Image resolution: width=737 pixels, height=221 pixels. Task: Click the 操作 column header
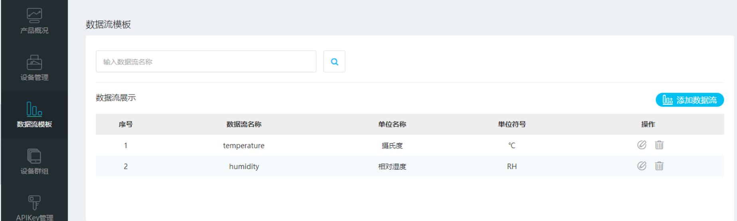coord(648,124)
